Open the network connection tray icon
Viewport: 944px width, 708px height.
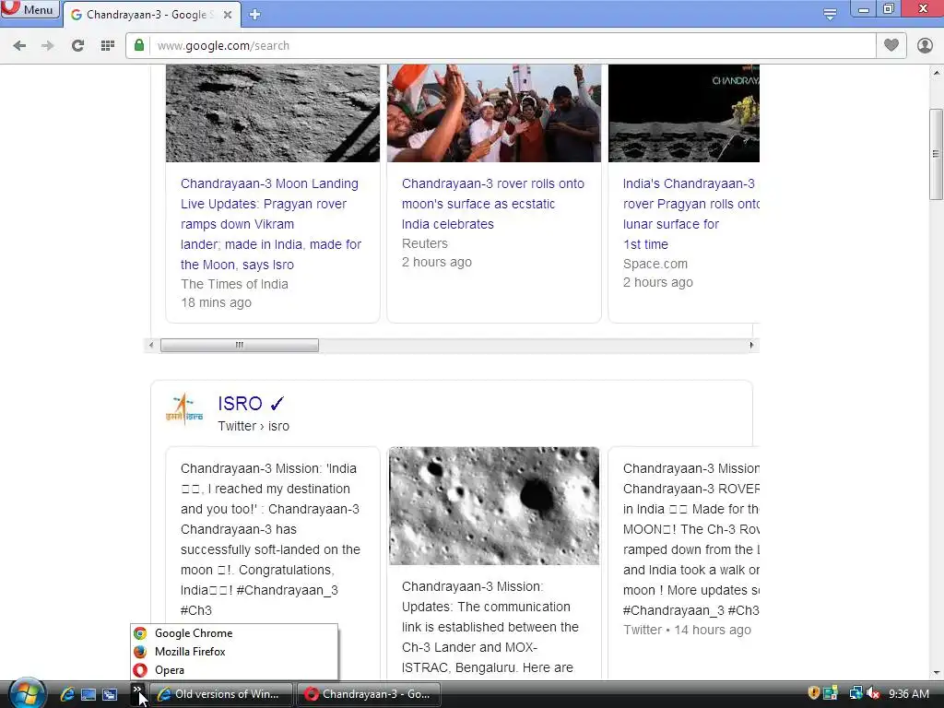[855, 693]
